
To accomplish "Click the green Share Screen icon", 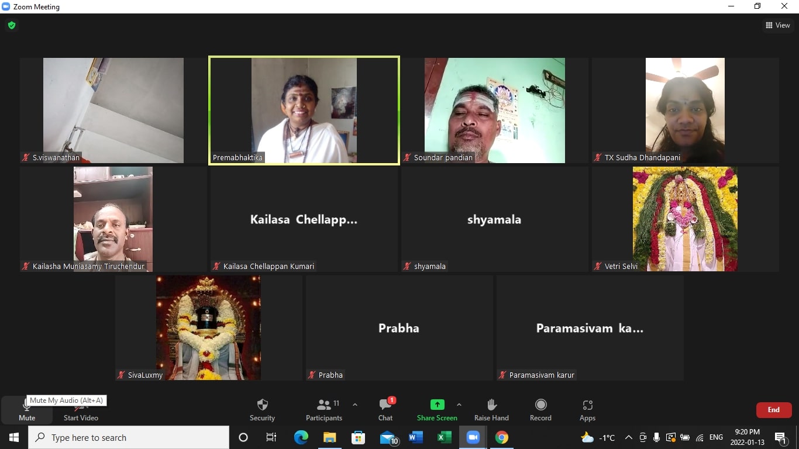I will coord(437,405).
